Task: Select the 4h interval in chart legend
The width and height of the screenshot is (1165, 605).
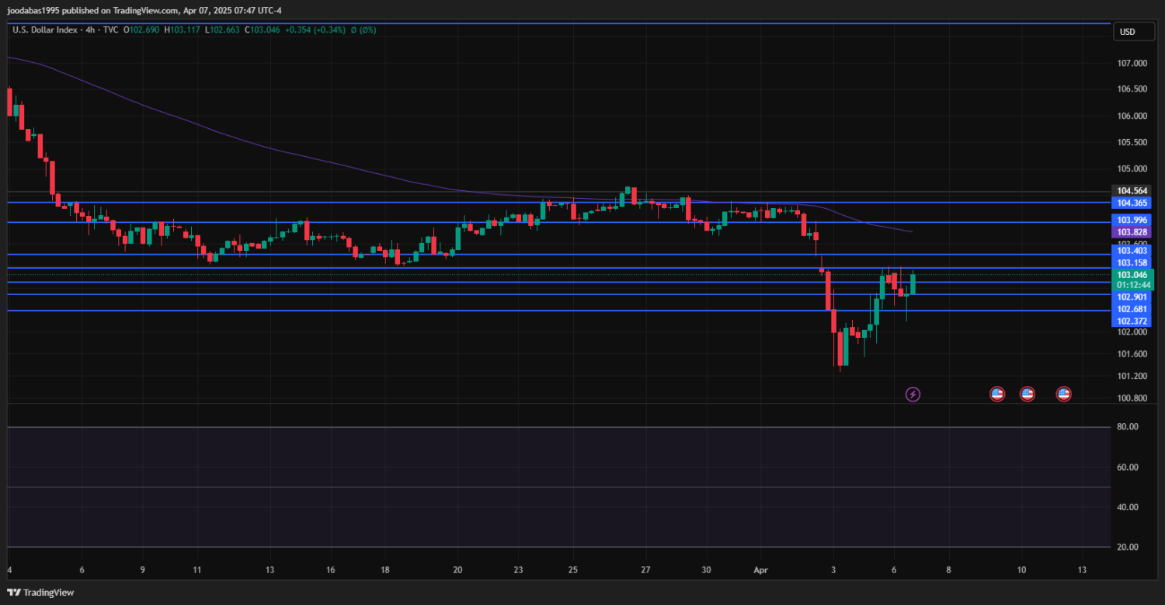Action: click(90, 30)
